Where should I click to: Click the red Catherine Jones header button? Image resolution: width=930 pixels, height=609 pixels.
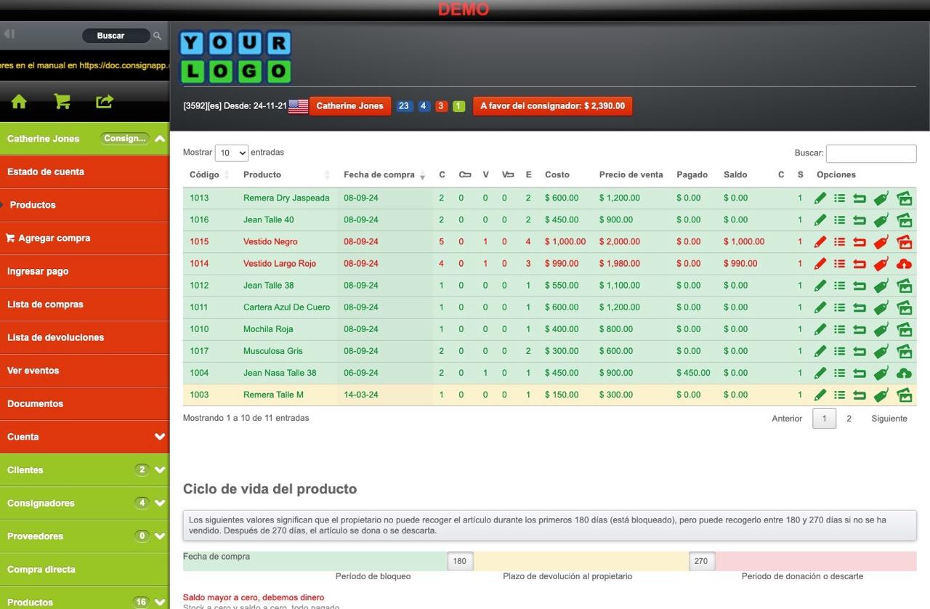(x=350, y=106)
